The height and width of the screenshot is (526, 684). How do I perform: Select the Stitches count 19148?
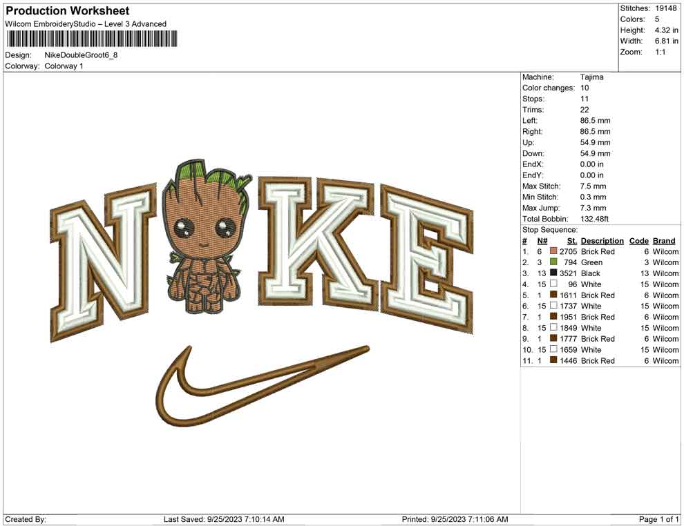[x=665, y=8]
